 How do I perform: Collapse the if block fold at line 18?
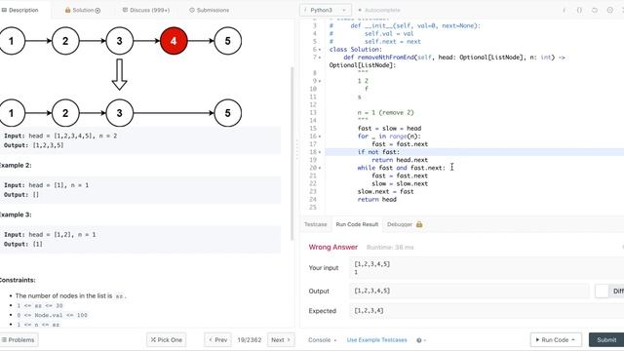(320, 152)
